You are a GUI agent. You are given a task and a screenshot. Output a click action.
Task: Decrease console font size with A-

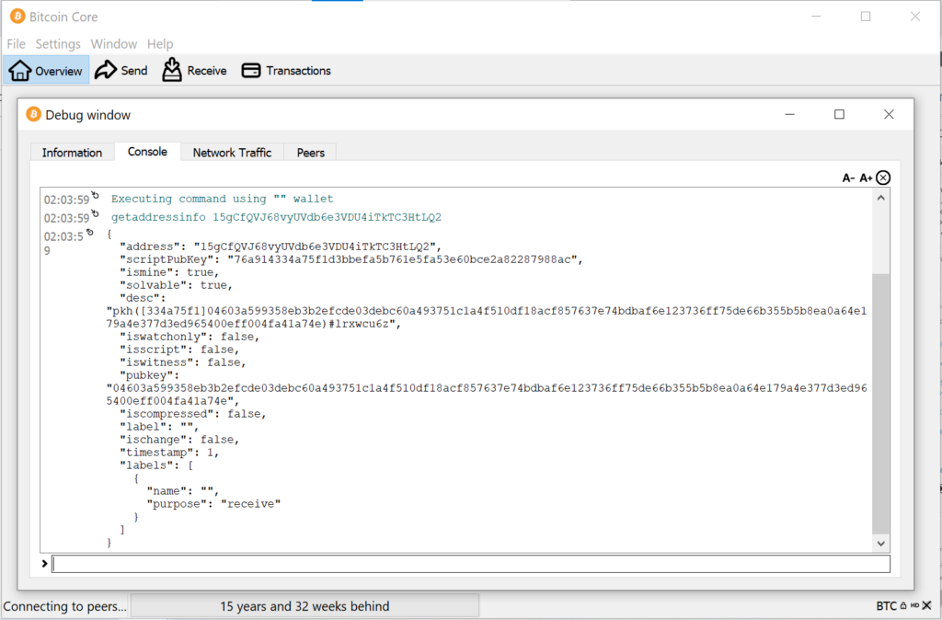coord(848,178)
